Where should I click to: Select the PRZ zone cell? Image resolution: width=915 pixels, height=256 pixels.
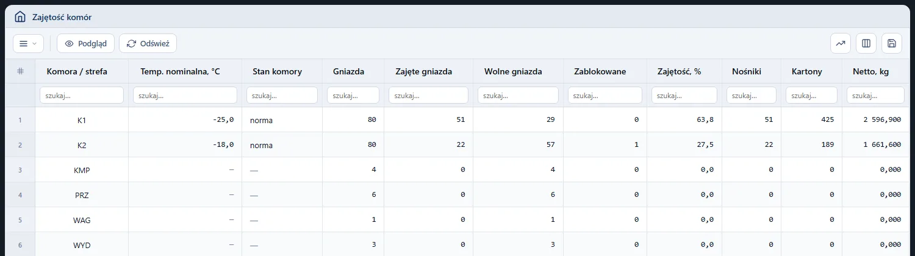[82, 195]
